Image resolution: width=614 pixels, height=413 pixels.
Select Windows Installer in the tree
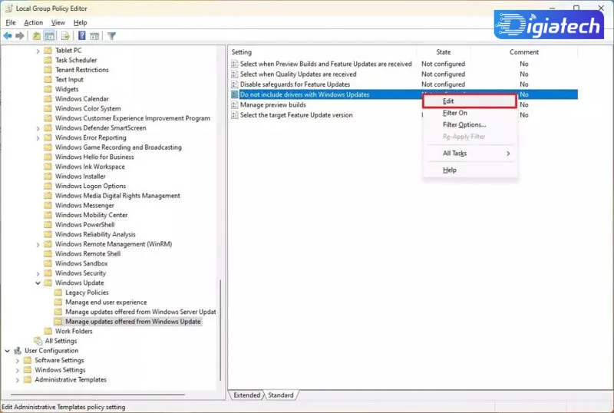click(80, 177)
